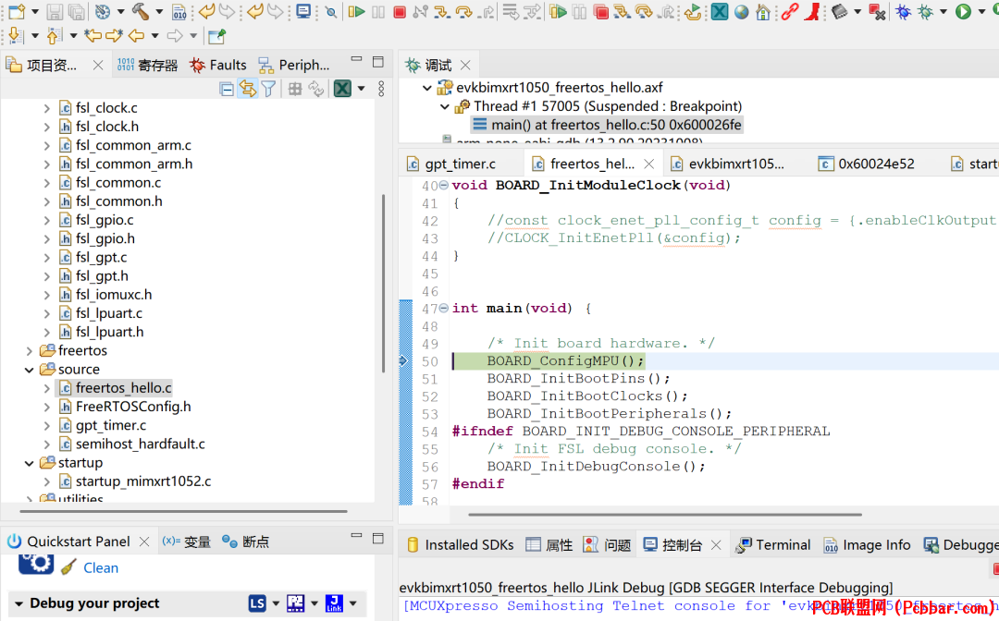Image resolution: width=999 pixels, height=621 pixels.
Task: Open the 寄存器 registers tab
Action: pos(147,65)
